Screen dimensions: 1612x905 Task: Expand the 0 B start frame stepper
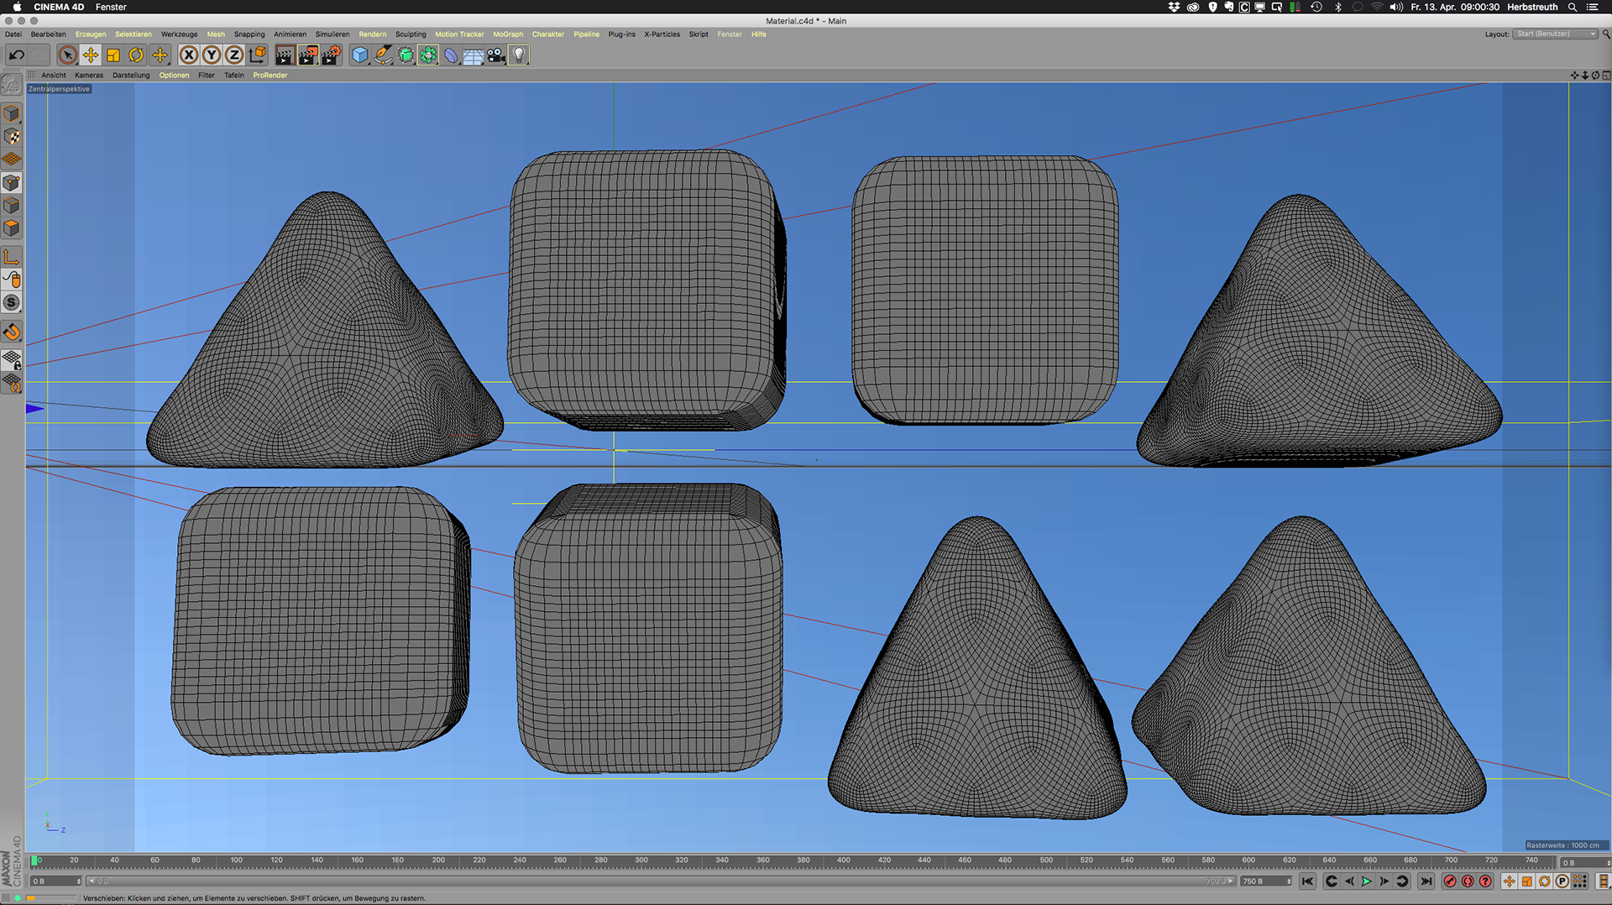pos(79,881)
